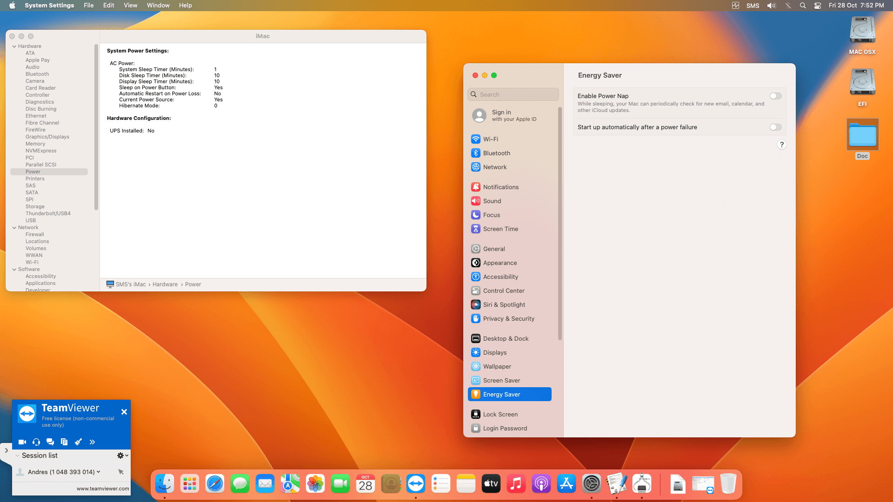Collapse the Hardware tree section

click(14, 46)
